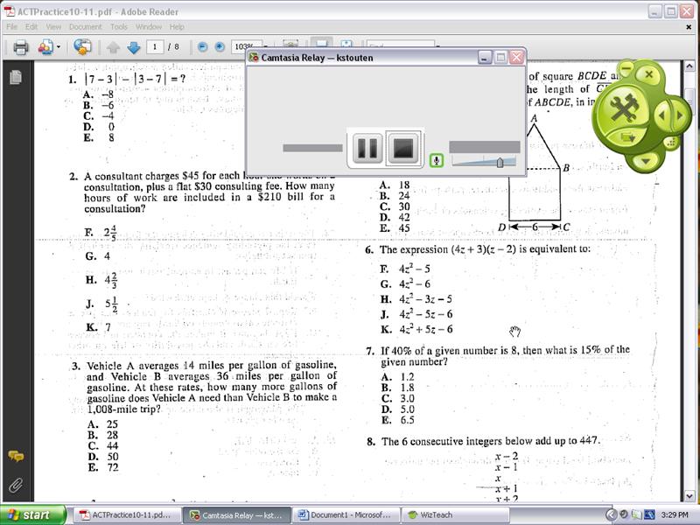The image size is (700, 525).
Task: Click question 1 answer choice E. 8
Action: [x=99, y=137]
